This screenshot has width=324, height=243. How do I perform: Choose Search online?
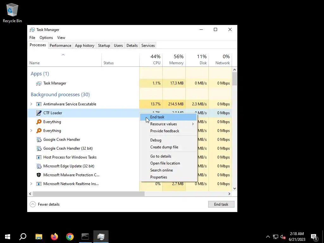[x=168, y=170]
